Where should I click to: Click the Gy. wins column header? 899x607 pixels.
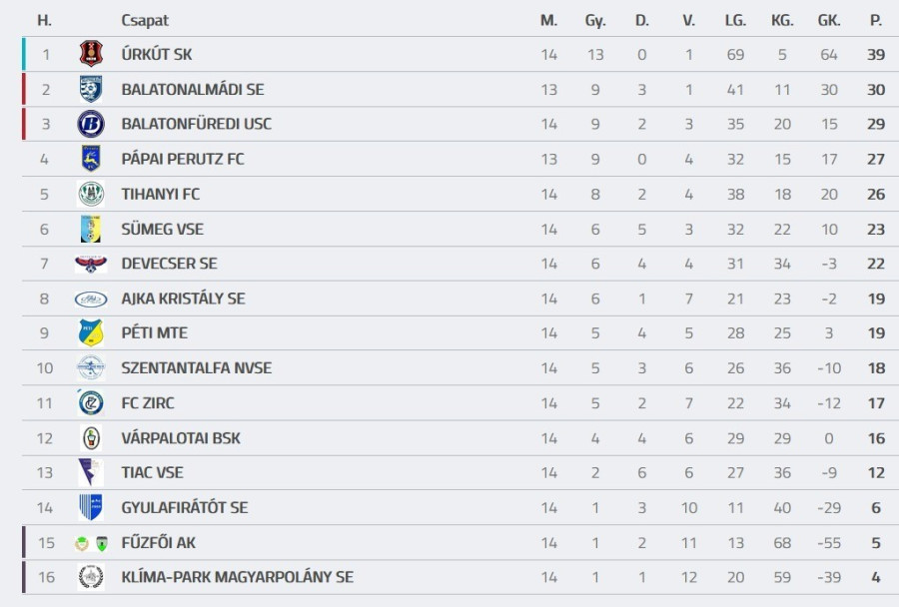pyautogui.click(x=595, y=20)
